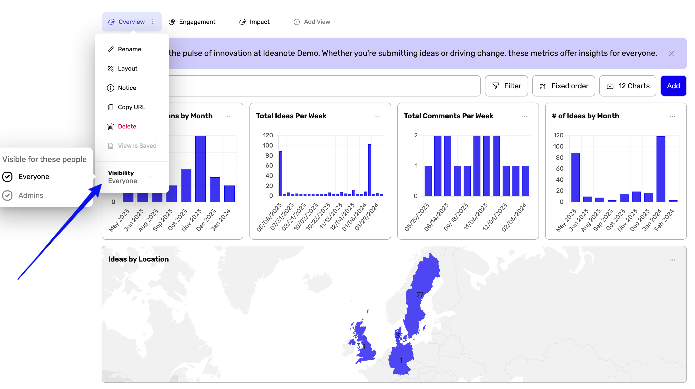Screen dimensions: 695x389
Task: Open options on Ideas by Location map
Action: pos(672,260)
